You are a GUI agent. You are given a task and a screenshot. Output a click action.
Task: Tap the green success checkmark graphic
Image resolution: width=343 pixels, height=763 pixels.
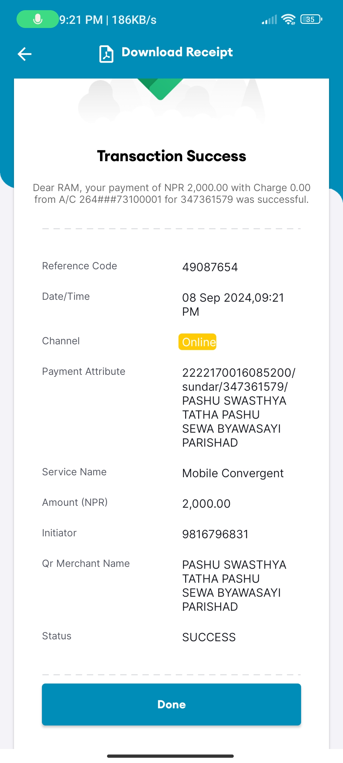[x=160, y=89]
